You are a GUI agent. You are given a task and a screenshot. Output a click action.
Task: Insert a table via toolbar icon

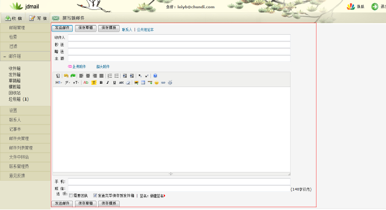[143, 83]
